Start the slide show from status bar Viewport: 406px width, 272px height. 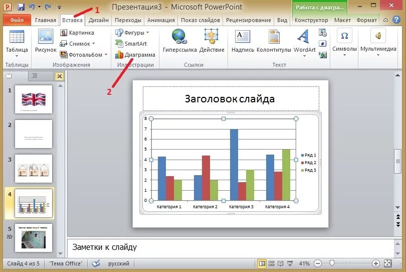pyautogui.click(x=290, y=263)
